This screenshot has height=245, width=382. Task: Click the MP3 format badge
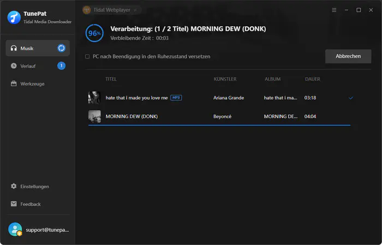[176, 97]
